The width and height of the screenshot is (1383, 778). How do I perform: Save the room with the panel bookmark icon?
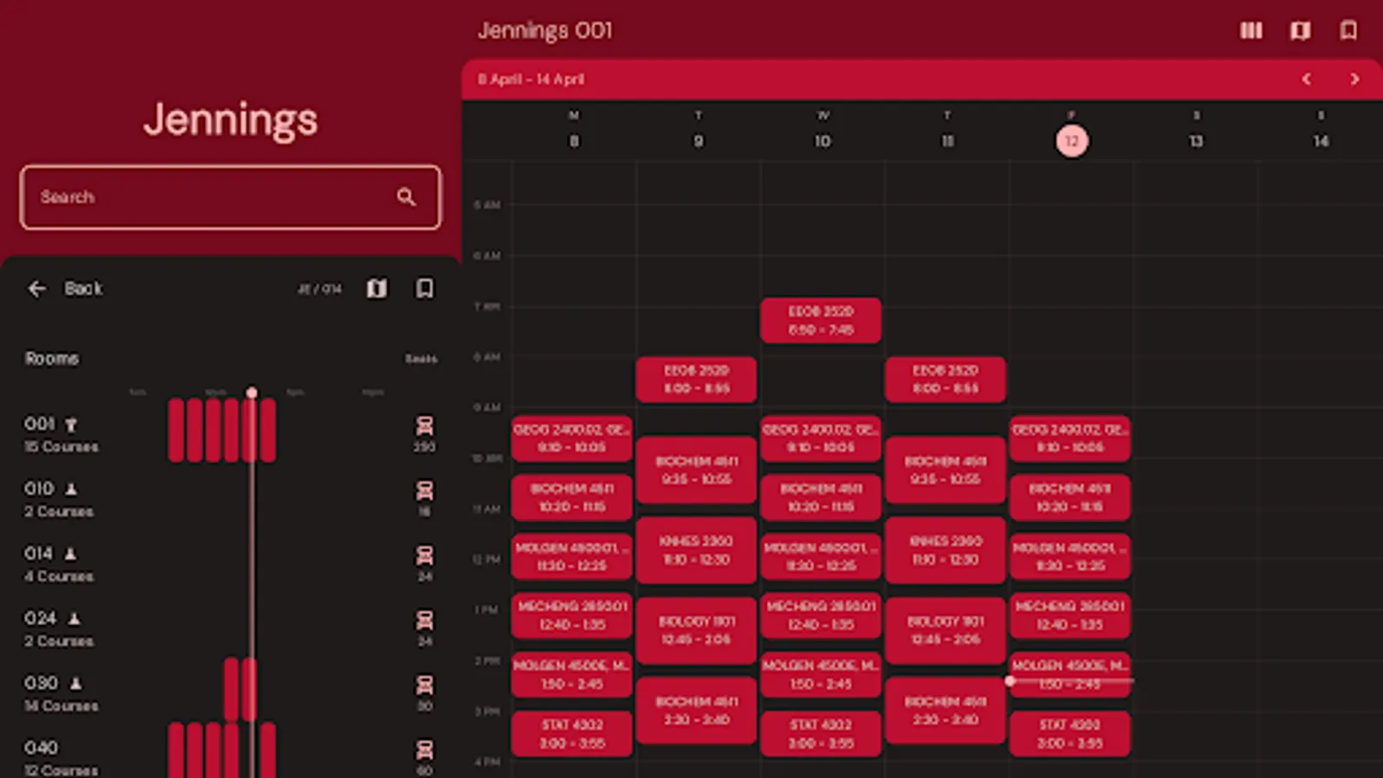[x=424, y=289]
